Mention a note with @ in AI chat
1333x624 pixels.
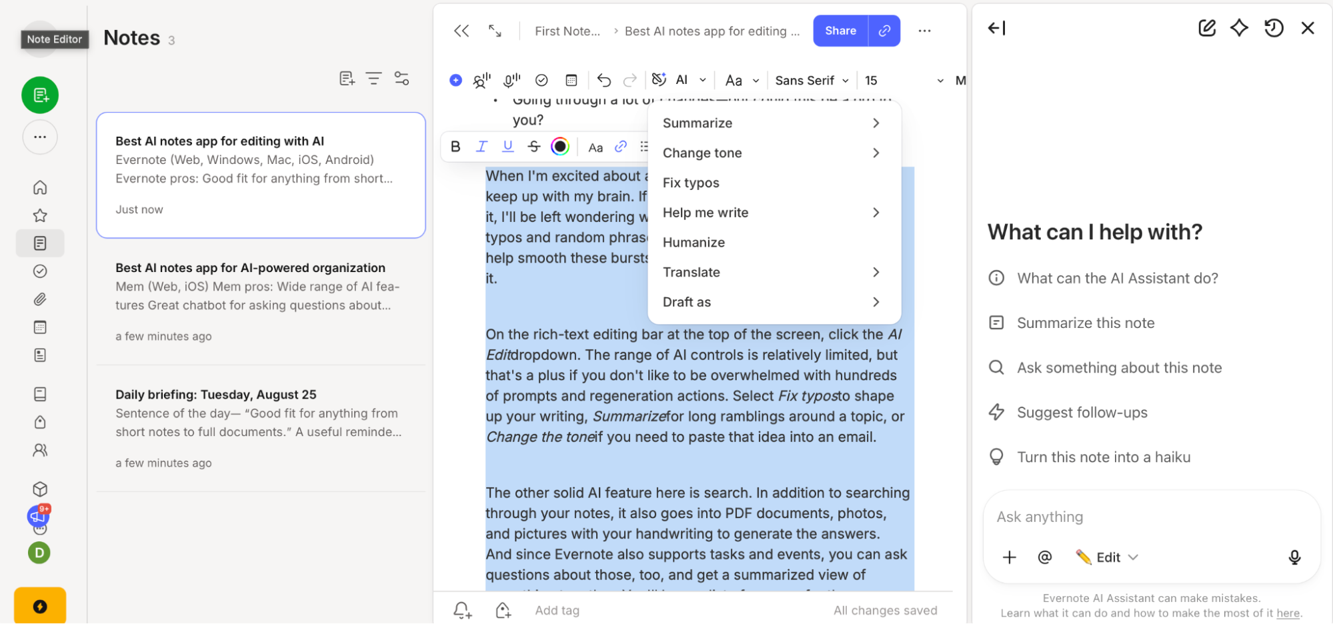1045,557
